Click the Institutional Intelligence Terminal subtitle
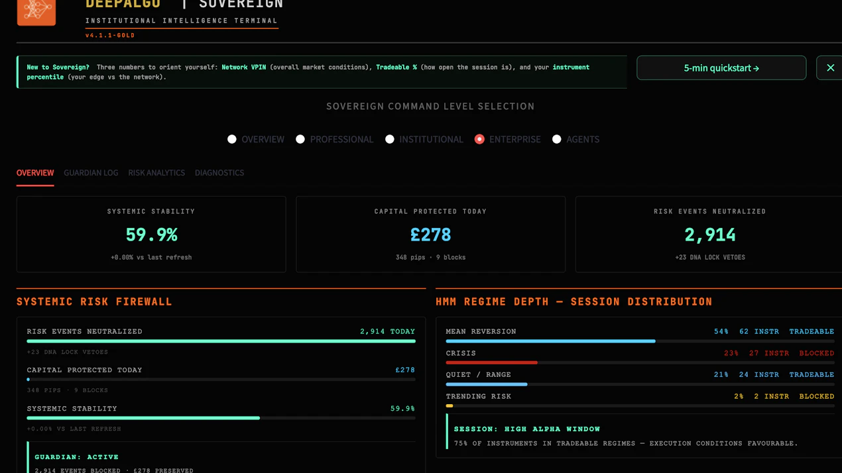This screenshot has height=473, width=842. pos(182,21)
